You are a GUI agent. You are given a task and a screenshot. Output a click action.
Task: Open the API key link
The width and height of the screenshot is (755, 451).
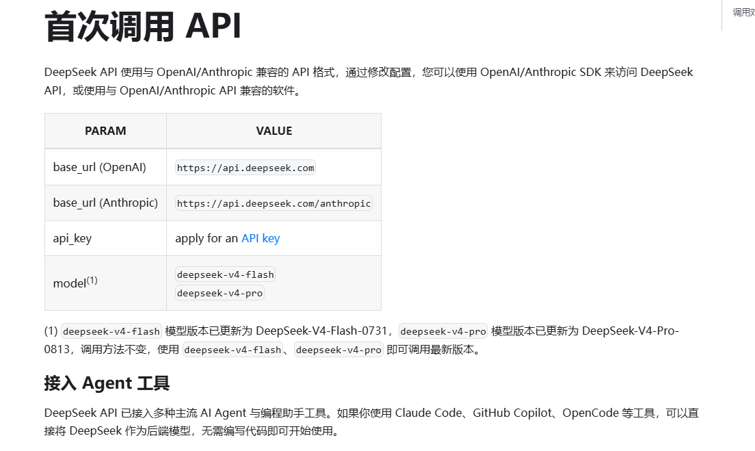point(261,239)
